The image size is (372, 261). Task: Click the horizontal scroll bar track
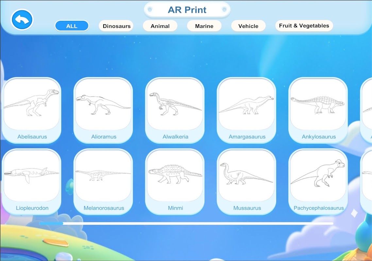(x=186, y=223)
